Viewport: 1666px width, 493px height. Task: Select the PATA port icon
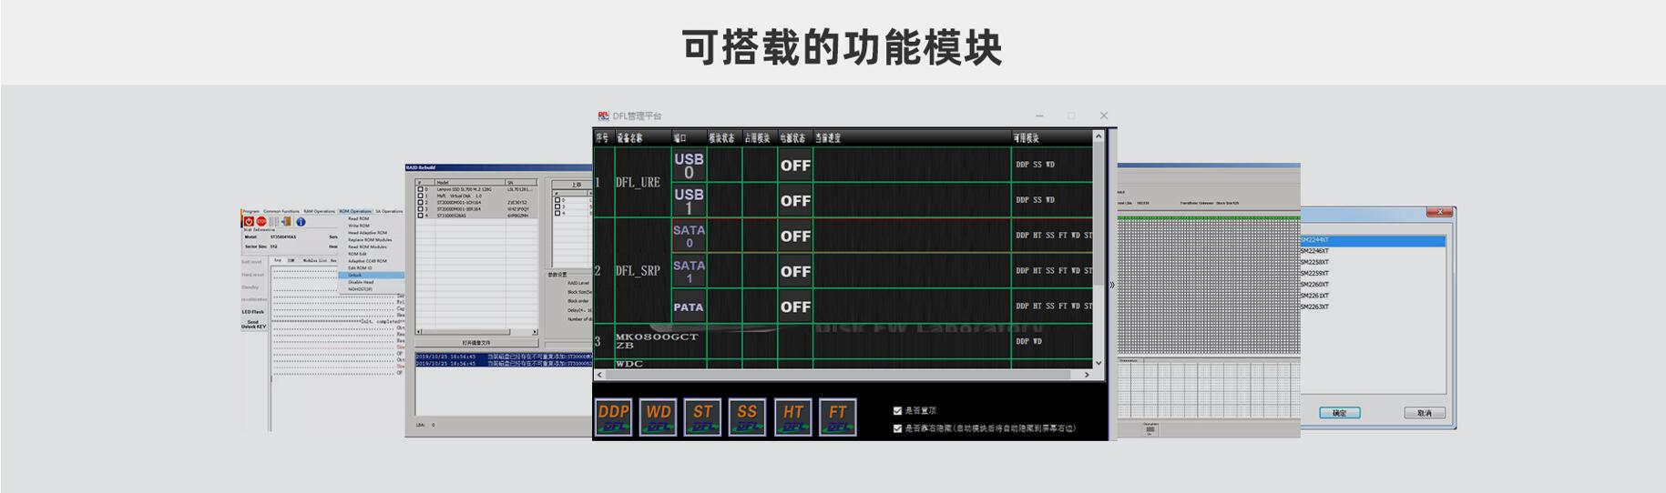coord(689,307)
